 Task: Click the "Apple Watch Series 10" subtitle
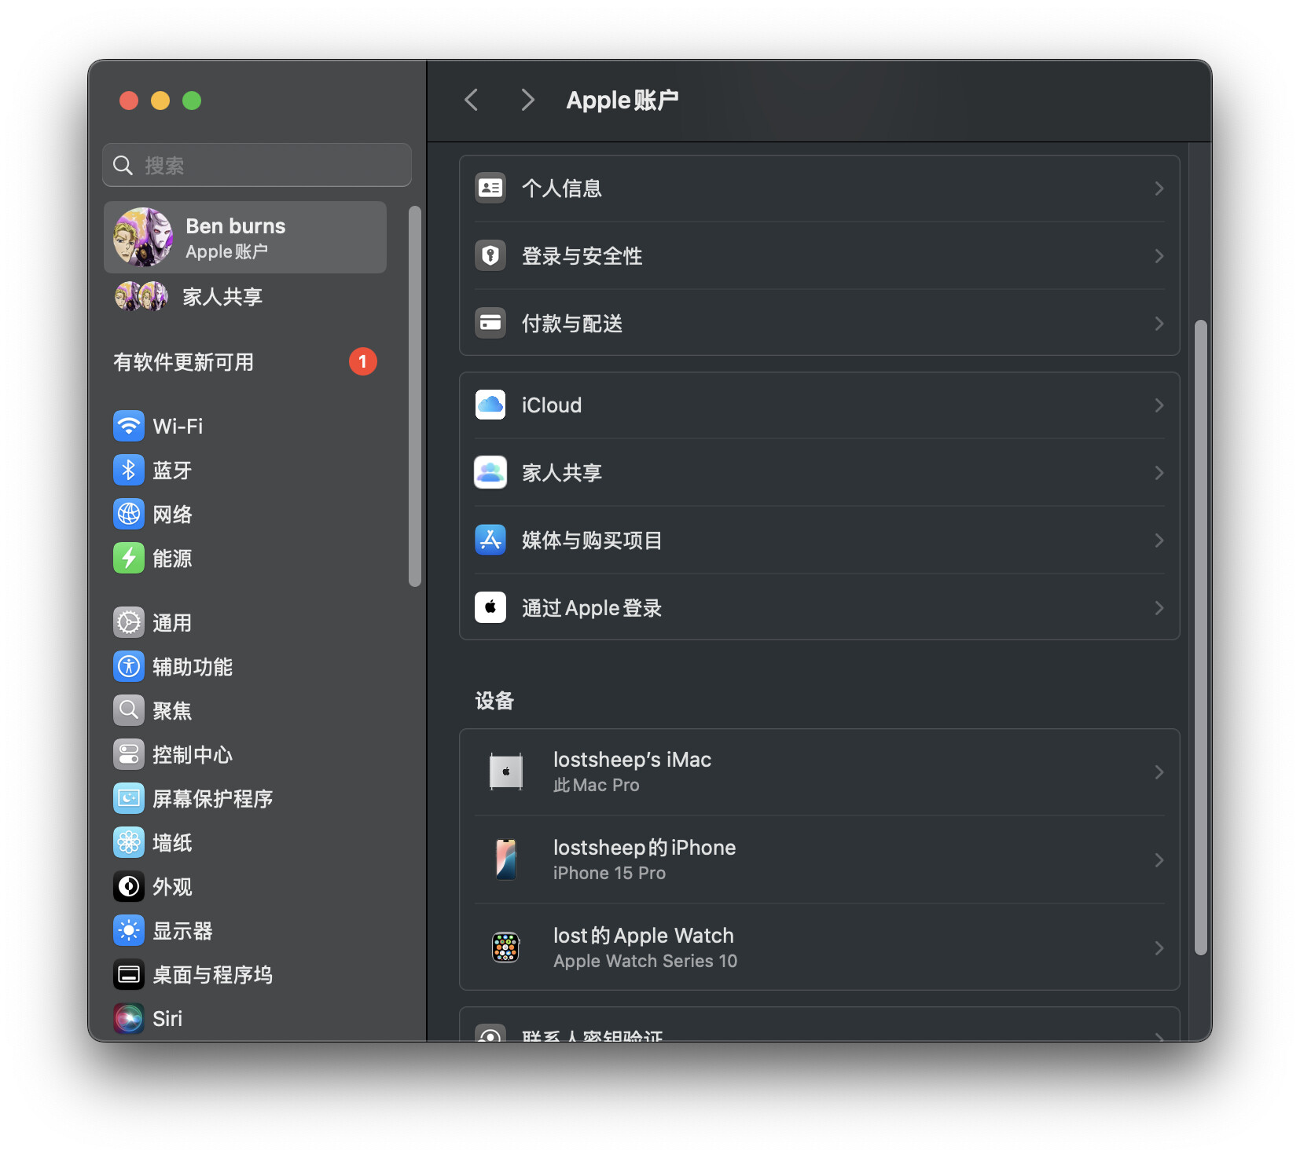(x=645, y=962)
